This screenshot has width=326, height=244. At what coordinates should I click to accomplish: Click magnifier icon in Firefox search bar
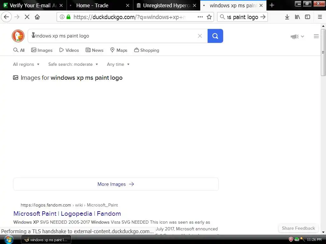[222, 17]
